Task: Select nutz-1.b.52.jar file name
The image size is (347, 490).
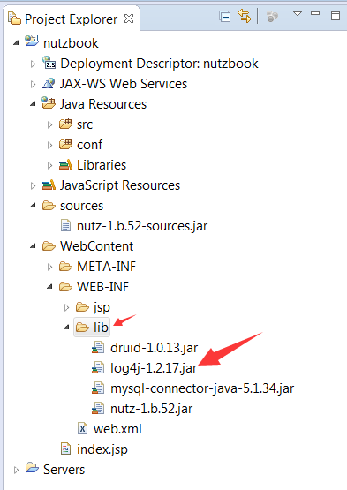Action: 152,409
